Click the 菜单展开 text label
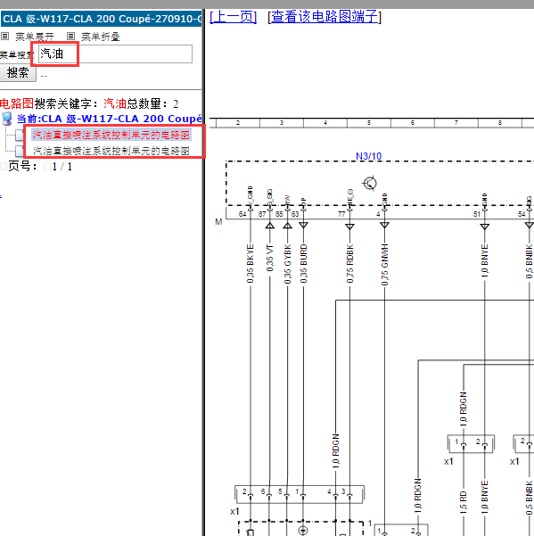The width and height of the screenshot is (534, 536). 35,37
